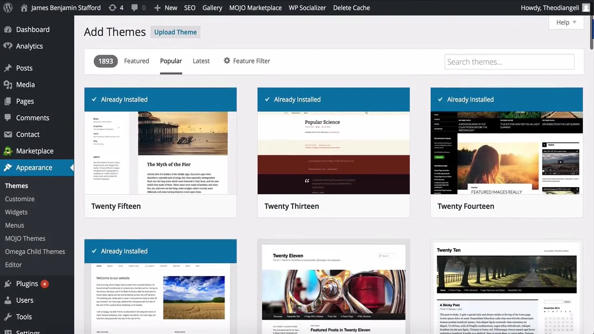Open the theme Editor submenu link

(x=13, y=264)
